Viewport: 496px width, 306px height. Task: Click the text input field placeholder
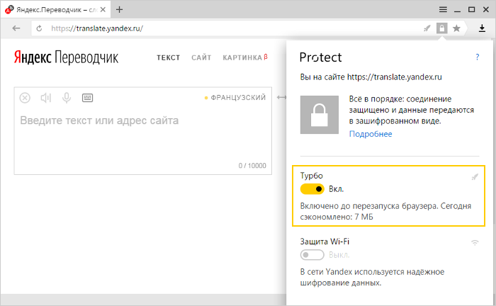[x=99, y=120]
